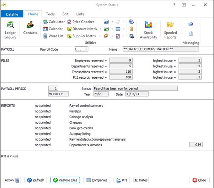Screen dimensions: 214x188
Task: Click the MONTHLY period type field
Action: pyautogui.click(x=59, y=94)
